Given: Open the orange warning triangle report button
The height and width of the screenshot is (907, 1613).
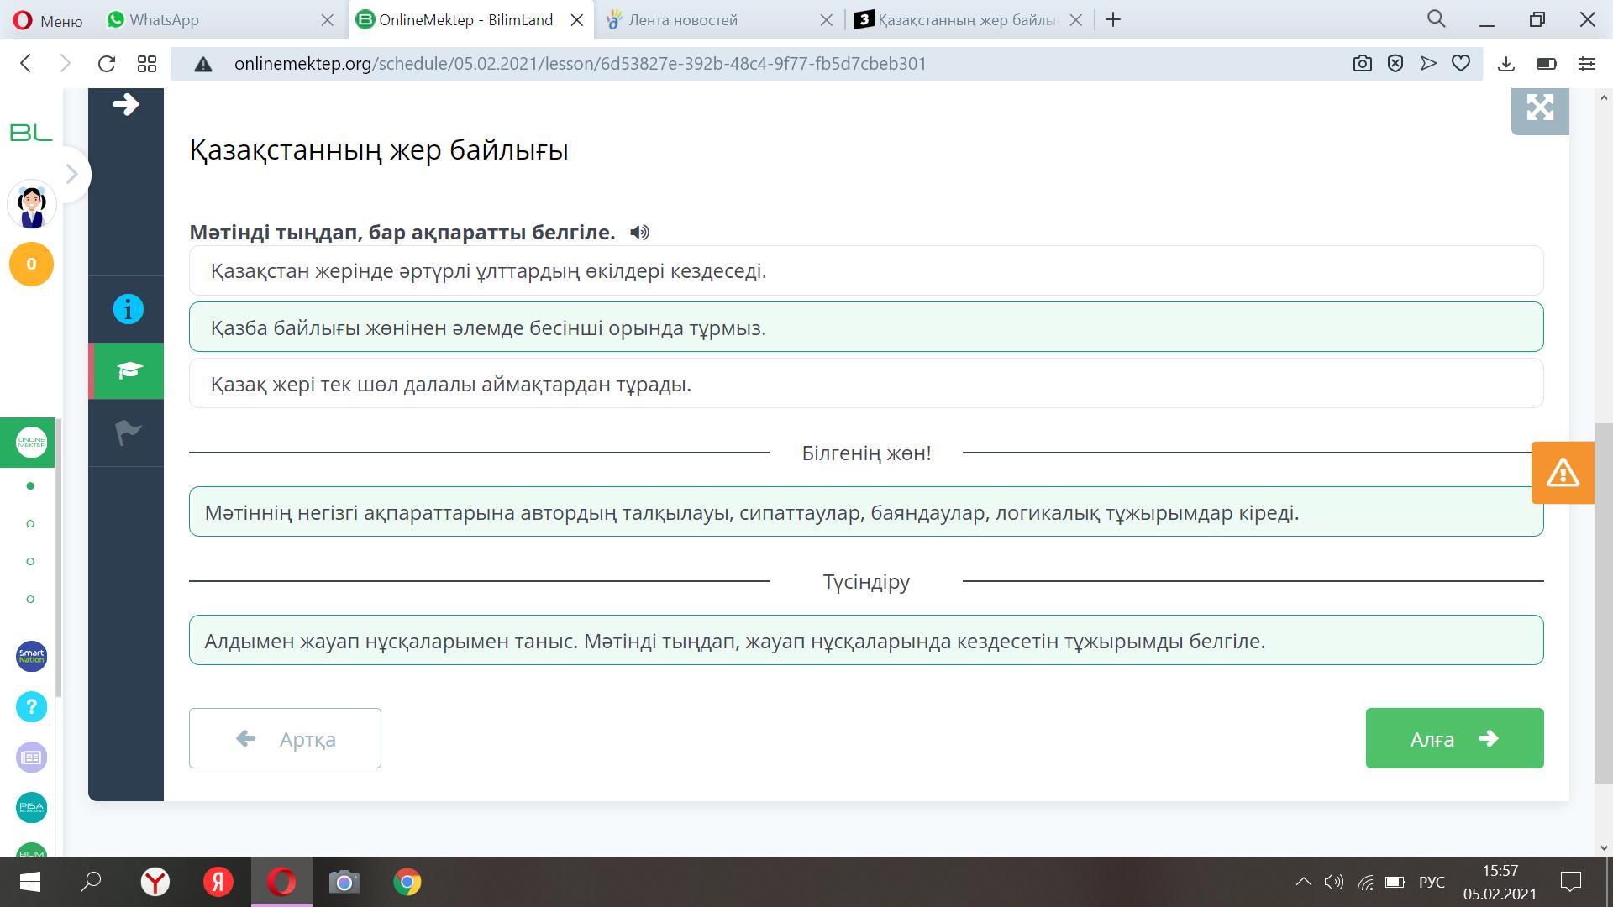Looking at the screenshot, I should pos(1562,473).
